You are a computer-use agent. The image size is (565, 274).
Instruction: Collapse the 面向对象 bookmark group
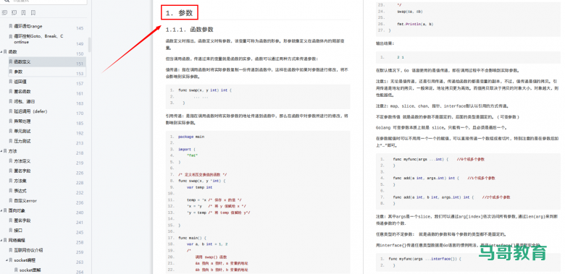point(1,210)
